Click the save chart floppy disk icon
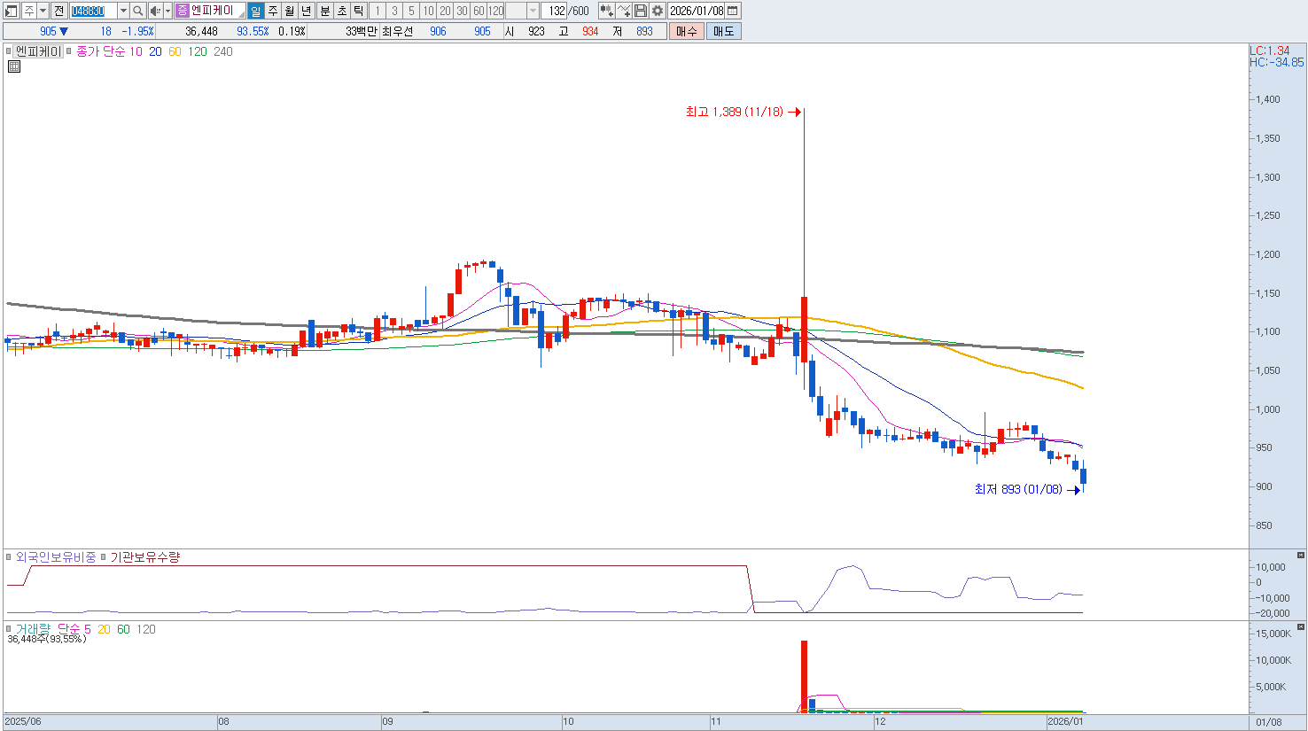The height and width of the screenshot is (731, 1308). 641,11
